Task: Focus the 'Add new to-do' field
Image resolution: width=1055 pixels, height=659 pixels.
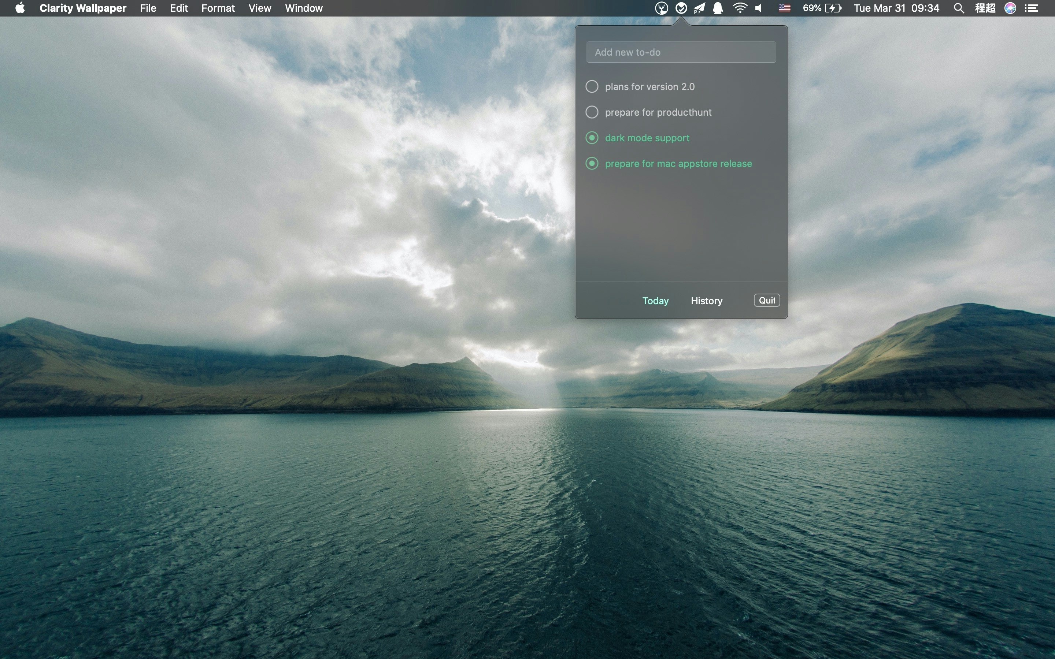Action: 681,52
